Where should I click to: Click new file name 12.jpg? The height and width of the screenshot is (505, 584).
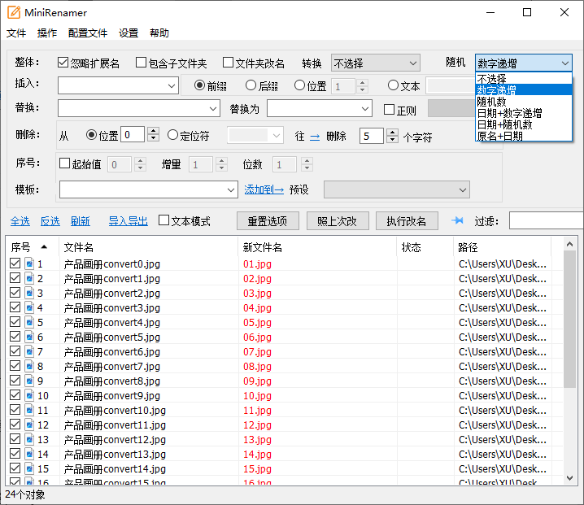tap(257, 424)
